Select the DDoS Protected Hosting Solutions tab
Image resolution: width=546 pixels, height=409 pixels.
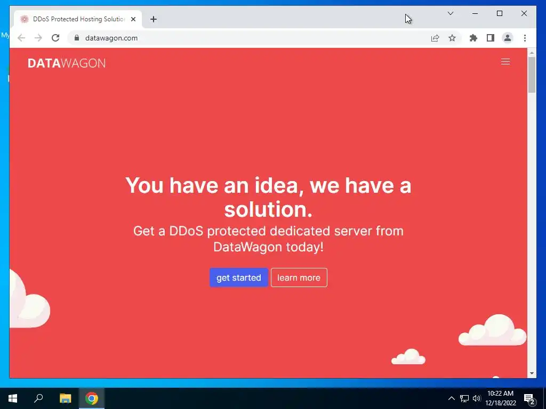coord(78,19)
